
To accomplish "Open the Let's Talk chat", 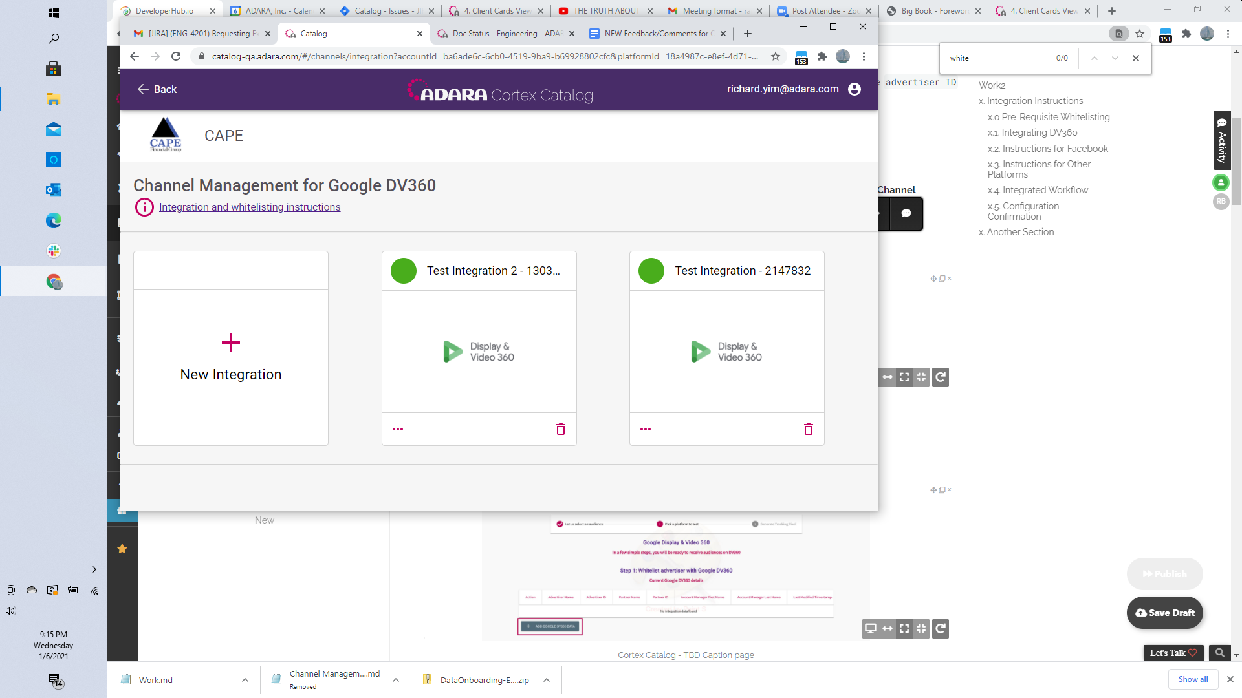I will (1173, 653).
